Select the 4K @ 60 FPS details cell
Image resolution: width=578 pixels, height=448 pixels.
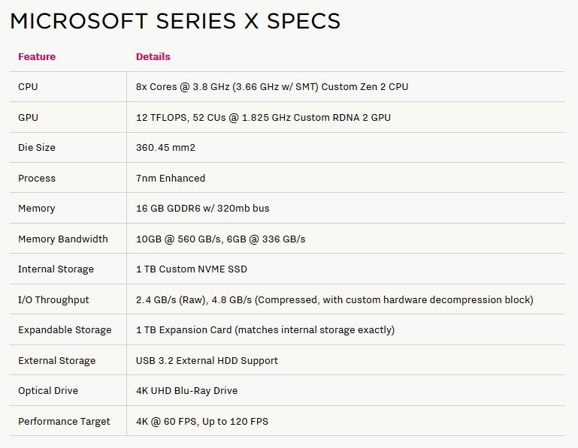(201, 421)
